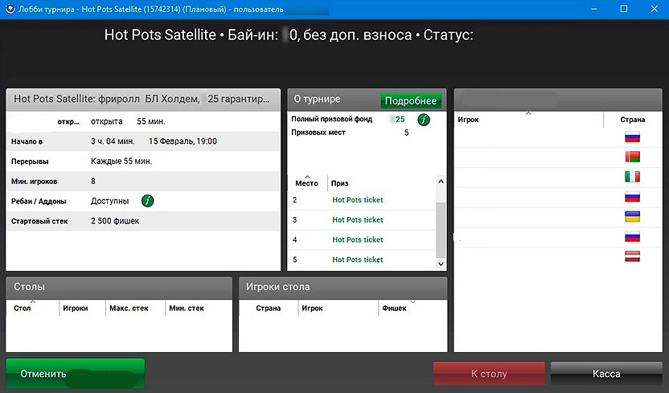The image size is (669, 393).
Task: Sort players list by Игрок column
Action: [468, 120]
